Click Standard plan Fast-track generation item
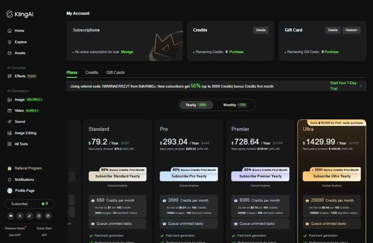 click(106, 235)
